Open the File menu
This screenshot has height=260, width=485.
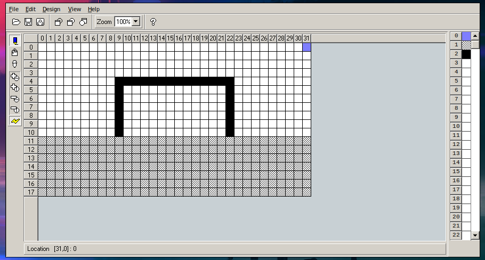(14, 9)
